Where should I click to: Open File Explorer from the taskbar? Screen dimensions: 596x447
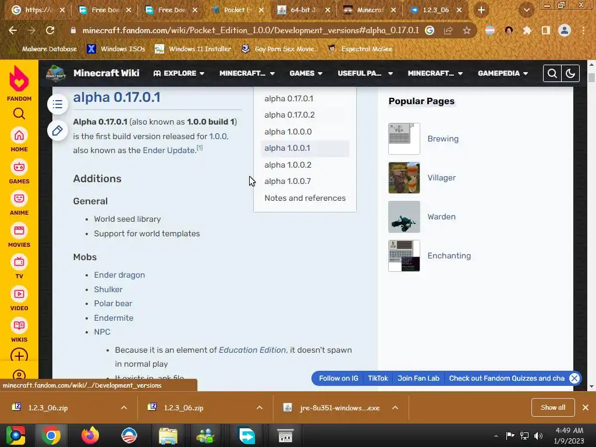tap(168, 435)
